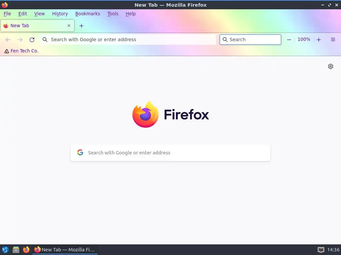Close the New Tab tab

[69, 26]
